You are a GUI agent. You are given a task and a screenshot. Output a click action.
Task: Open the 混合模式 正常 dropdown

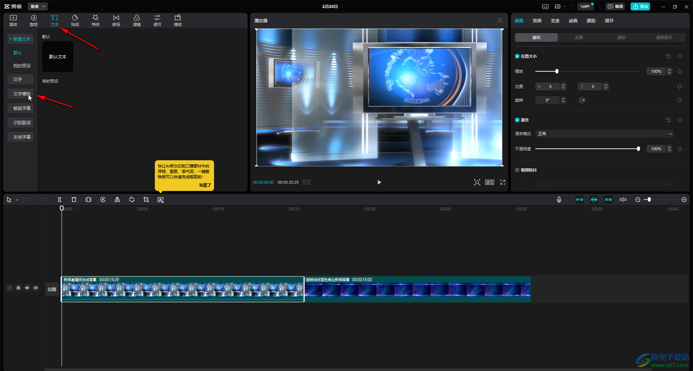point(604,134)
